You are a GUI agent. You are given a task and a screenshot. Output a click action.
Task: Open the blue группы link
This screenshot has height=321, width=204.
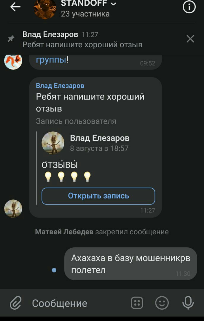pyautogui.click(x=51, y=59)
